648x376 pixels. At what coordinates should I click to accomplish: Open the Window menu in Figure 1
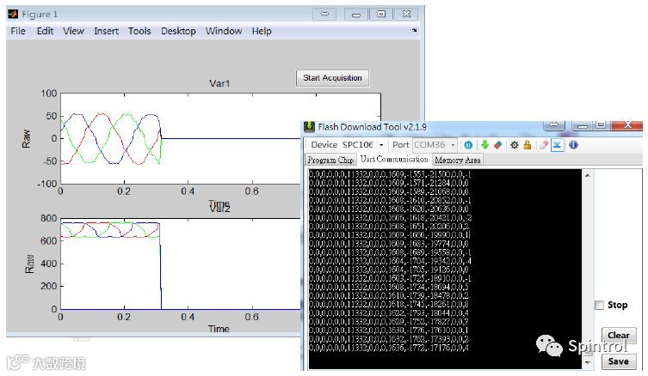[224, 31]
